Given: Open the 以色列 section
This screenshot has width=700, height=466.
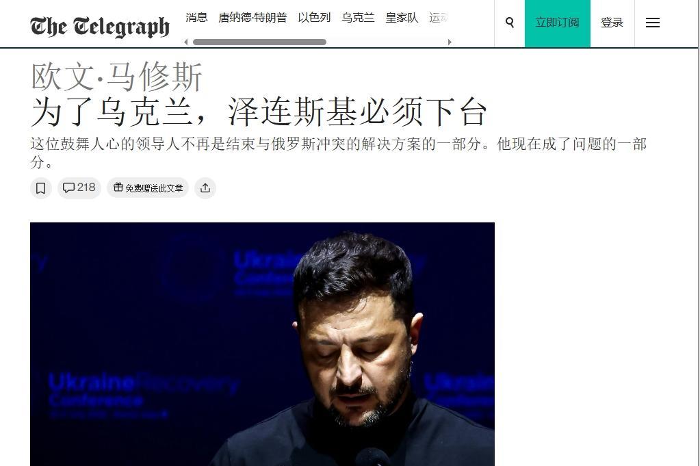Looking at the screenshot, I should pyautogui.click(x=314, y=17).
